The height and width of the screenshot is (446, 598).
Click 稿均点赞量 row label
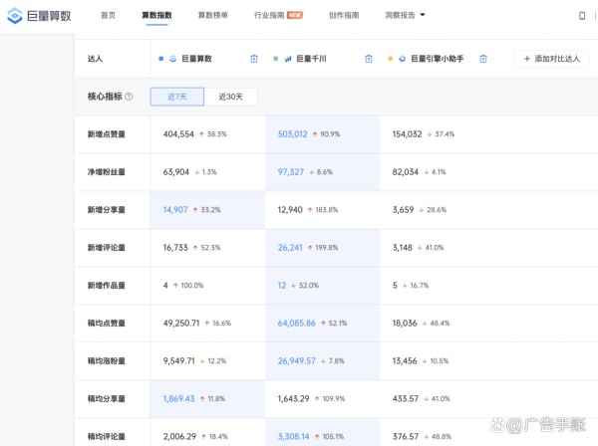[107, 323]
